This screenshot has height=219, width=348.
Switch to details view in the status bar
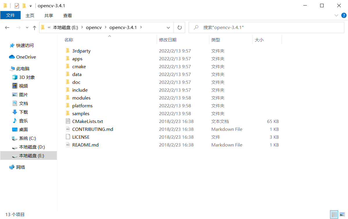[x=334, y=214]
